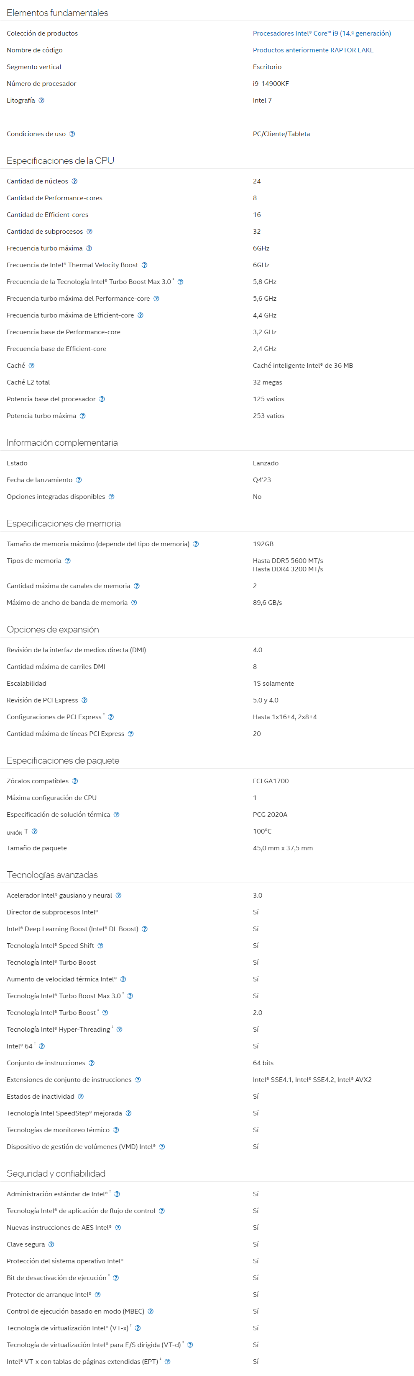414x1376 pixels.
Task: Click the Especificaciones de la CPU heading
Action: coord(60,161)
